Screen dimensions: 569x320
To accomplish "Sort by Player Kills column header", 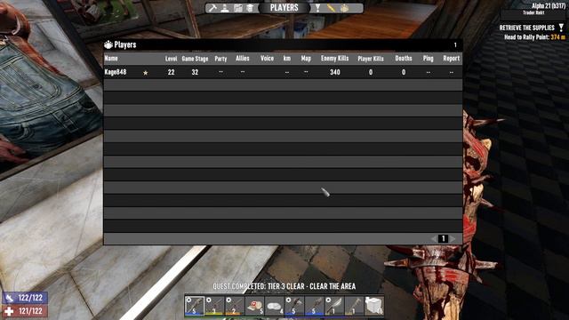I will pyautogui.click(x=371, y=59).
